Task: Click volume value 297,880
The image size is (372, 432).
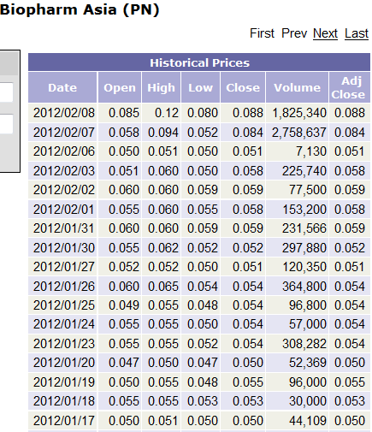Action: coord(304,248)
